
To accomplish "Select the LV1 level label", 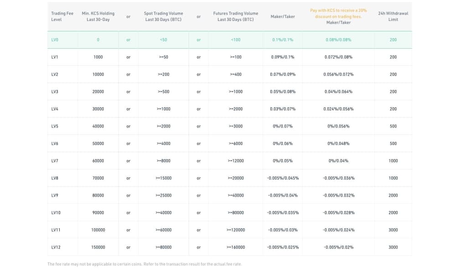I will [x=55, y=57].
